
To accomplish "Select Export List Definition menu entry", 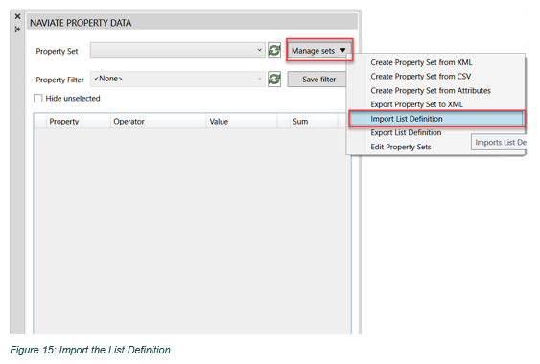I will tap(406, 133).
